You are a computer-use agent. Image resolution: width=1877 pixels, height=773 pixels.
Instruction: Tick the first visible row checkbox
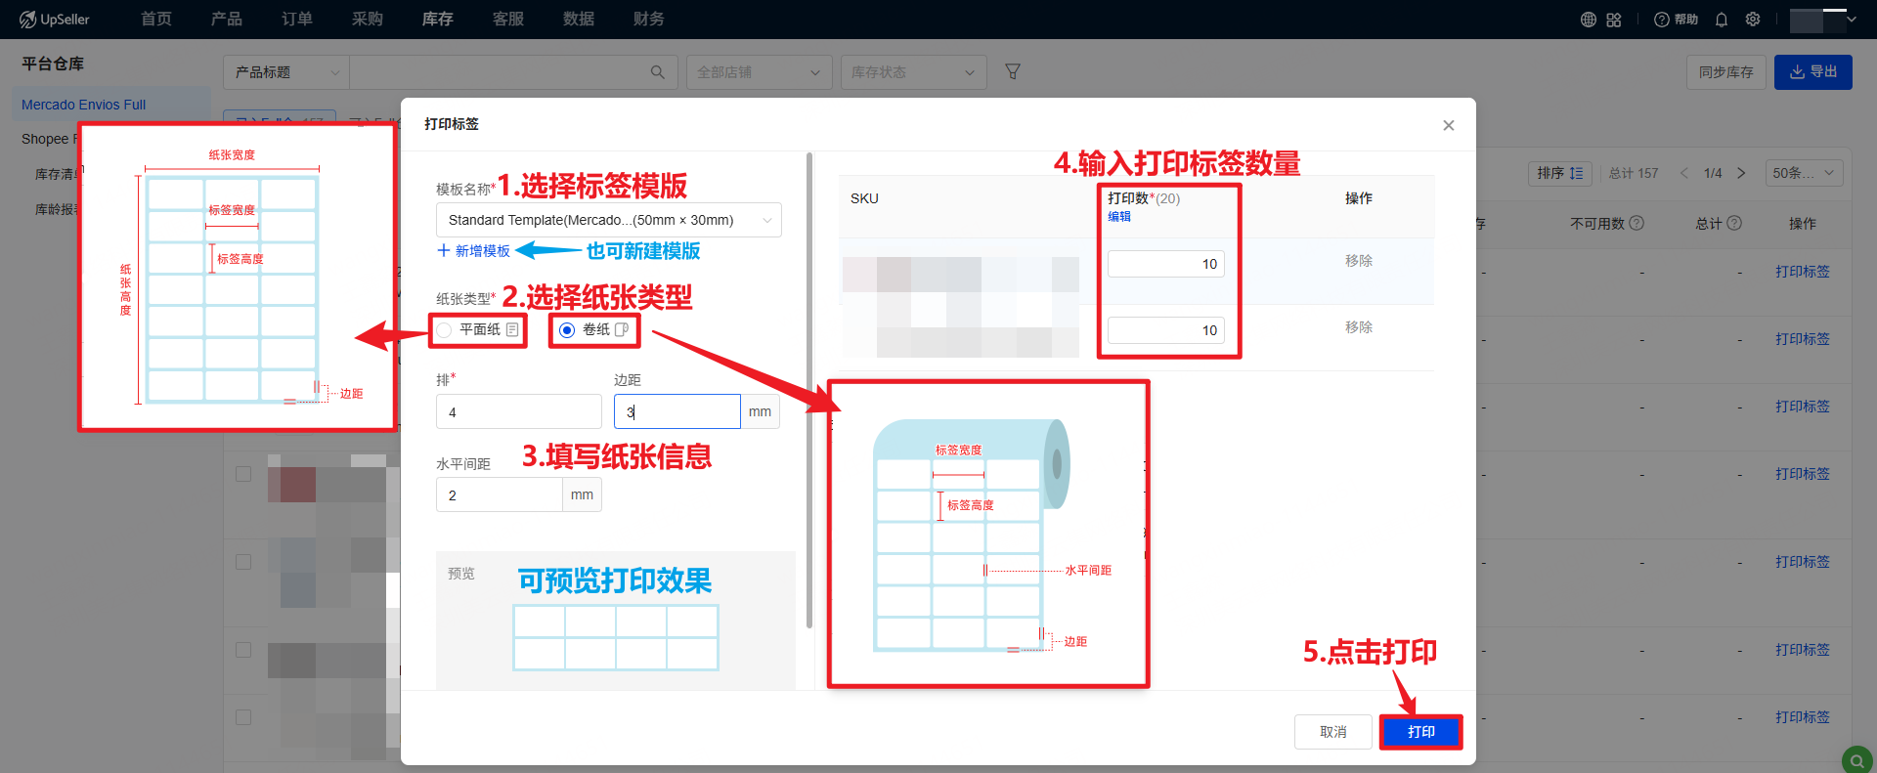click(243, 474)
